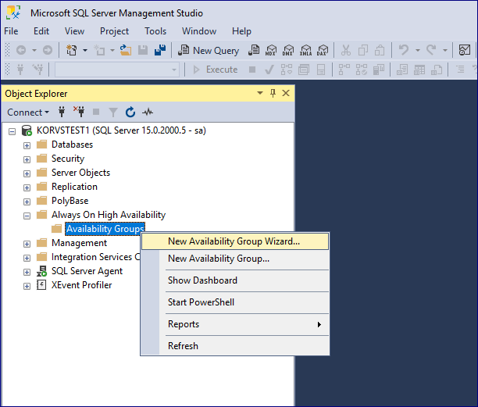Click the Execute button
478x407 pixels.
pos(216,70)
